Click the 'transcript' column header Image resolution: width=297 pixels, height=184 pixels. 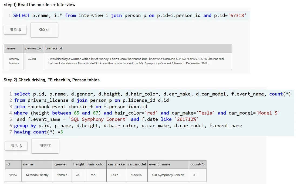pyautogui.click(x=138, y=48)
